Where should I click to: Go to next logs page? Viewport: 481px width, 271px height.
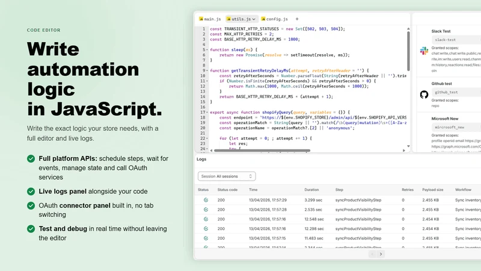381,254
